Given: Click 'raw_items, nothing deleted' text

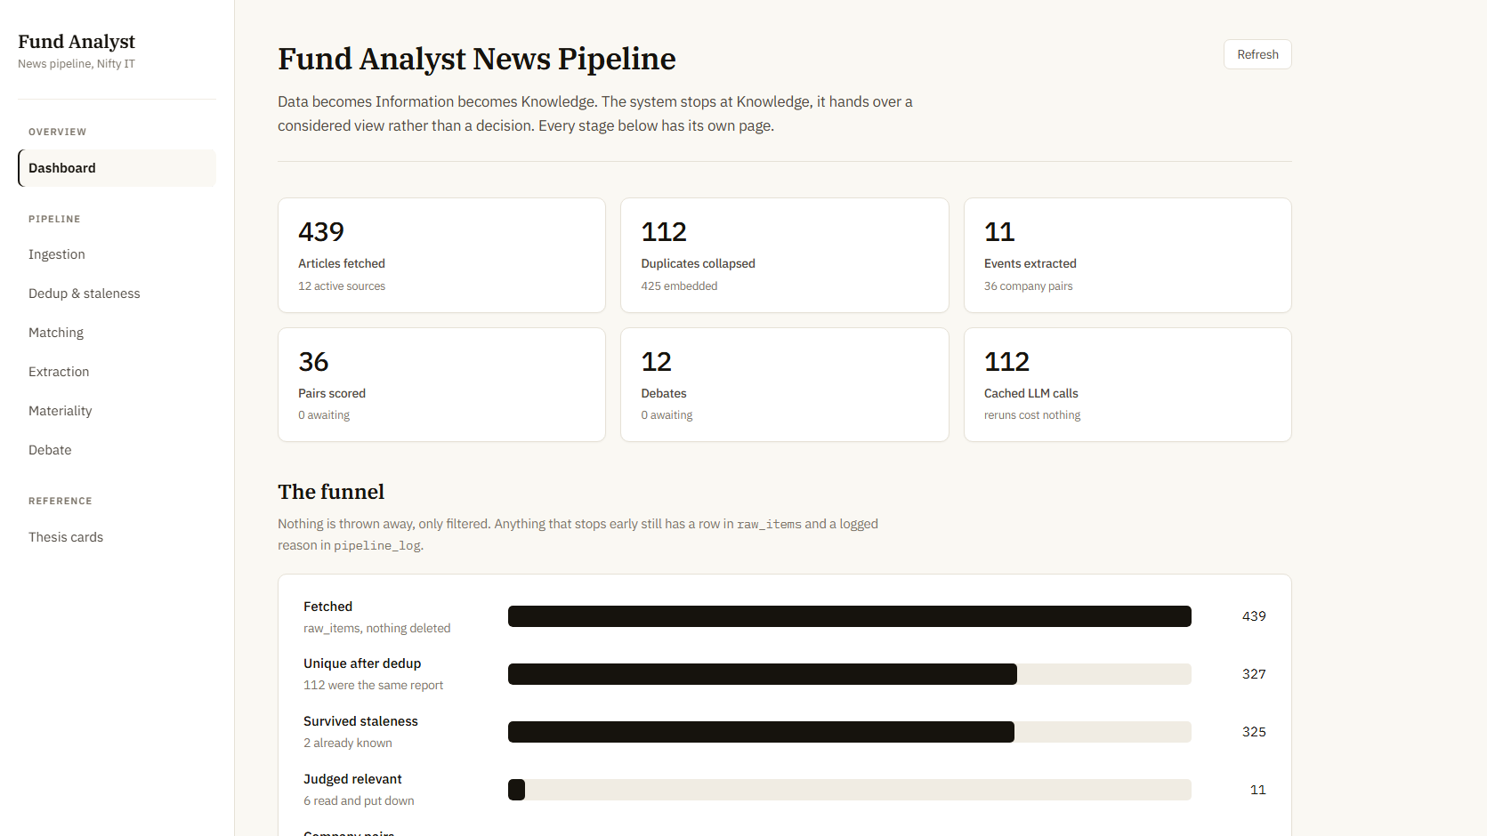Looking at the screenshot, I should (x=377, y=629).
